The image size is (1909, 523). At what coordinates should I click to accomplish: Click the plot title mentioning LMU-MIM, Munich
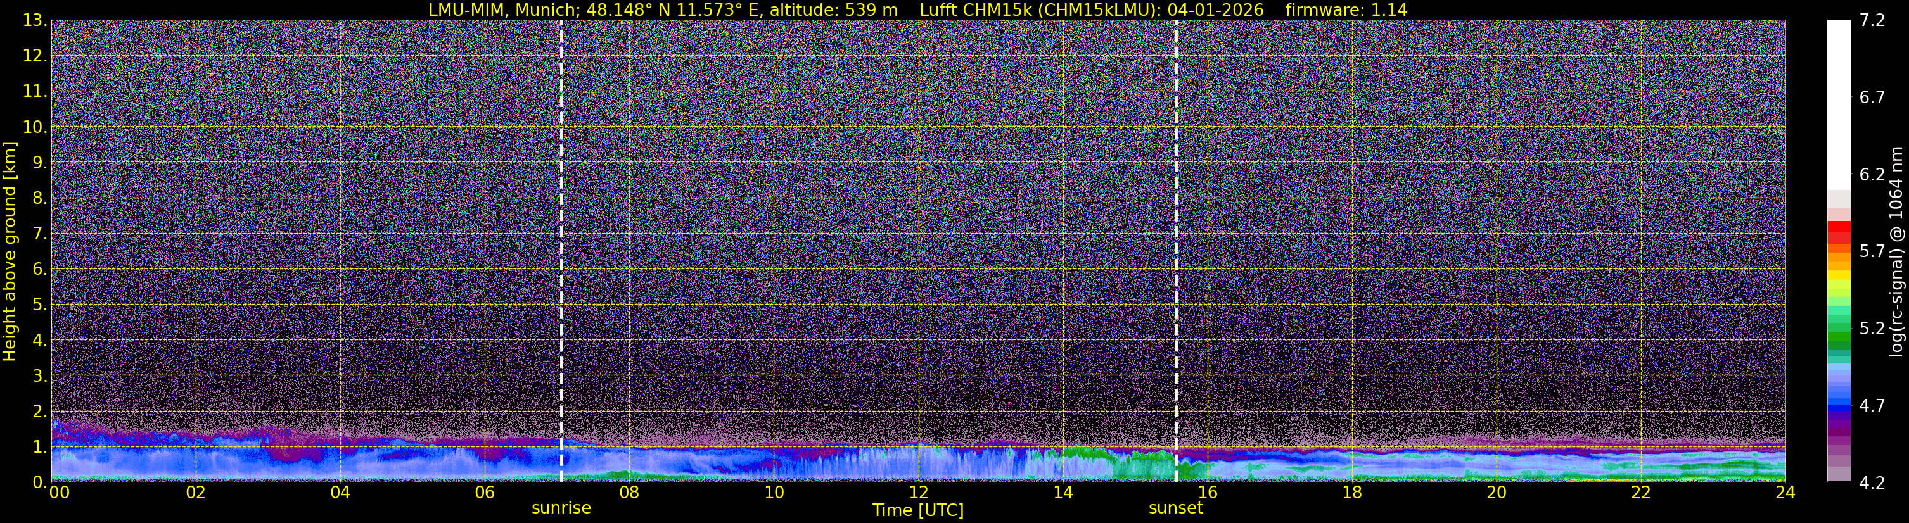[917, 9]
